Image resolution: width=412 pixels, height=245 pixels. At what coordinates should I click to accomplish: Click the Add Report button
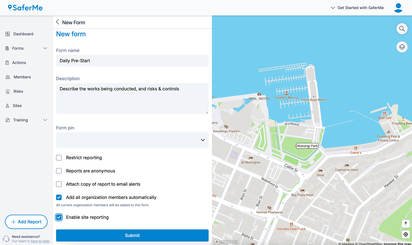(26, 222)
